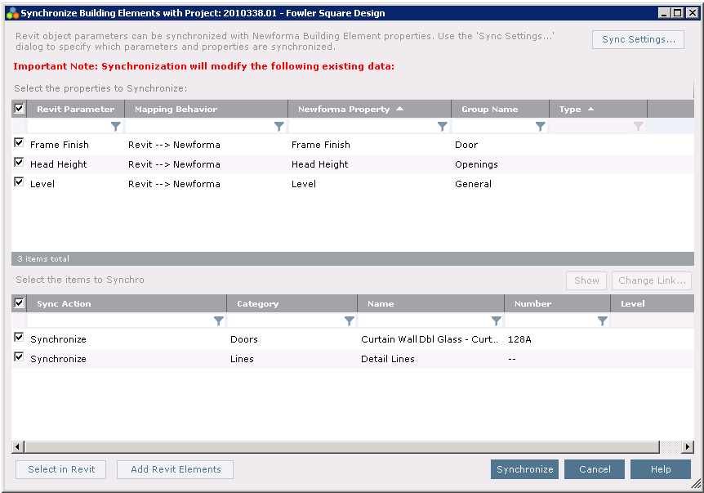This screenshot has height=493, width=704.
Task: Uncheck the Frame Finish property checkbox
Action: [19, 143]
